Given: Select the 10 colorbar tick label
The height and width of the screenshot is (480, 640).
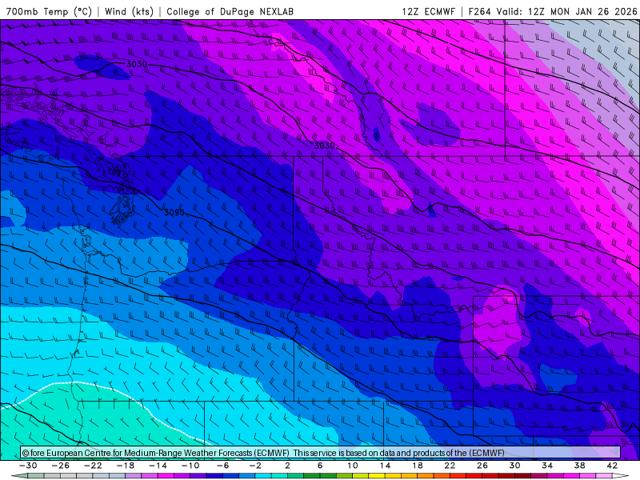Looking at the screenshot, I should click(x=352, y=466).
